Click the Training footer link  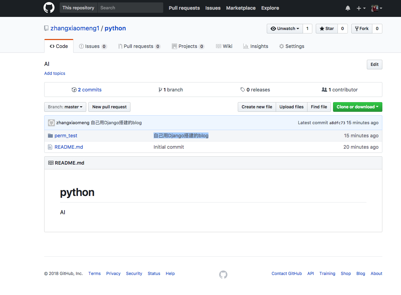click(327, 274)
